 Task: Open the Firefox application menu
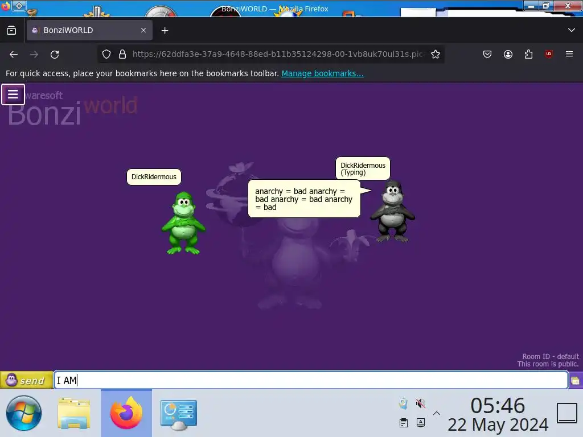pos(569,54)
